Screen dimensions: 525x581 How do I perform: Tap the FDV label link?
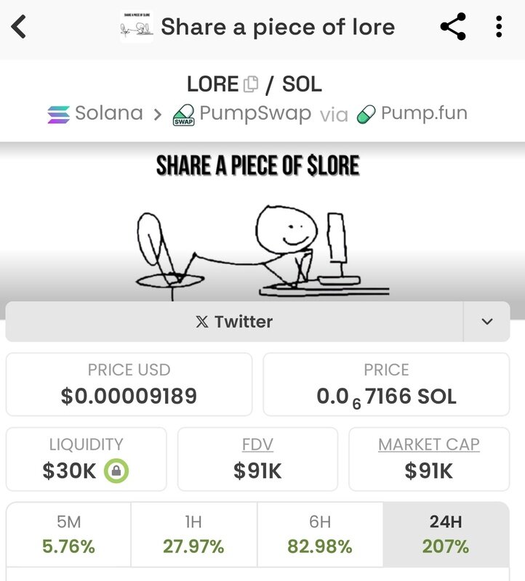pyautogui.click(x=257, y=444)
